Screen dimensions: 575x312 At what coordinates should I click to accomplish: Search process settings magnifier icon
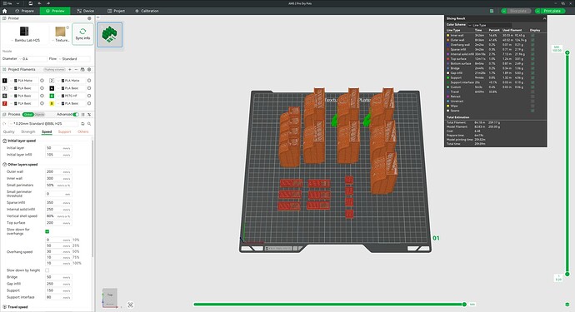(x=89, y=124)
